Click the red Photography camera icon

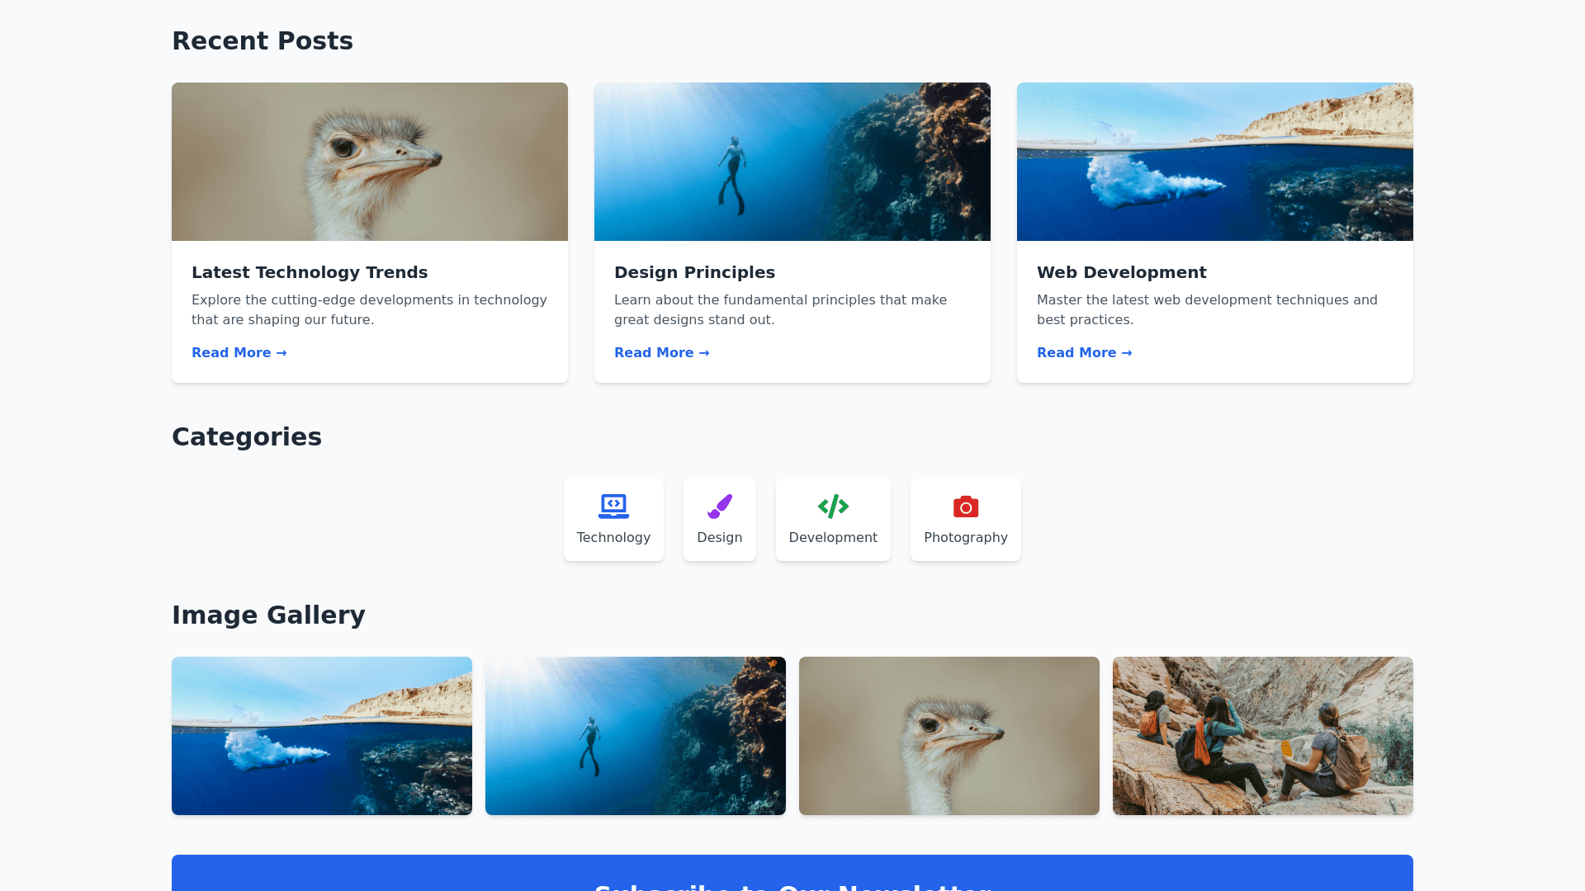tap(965, 507)
